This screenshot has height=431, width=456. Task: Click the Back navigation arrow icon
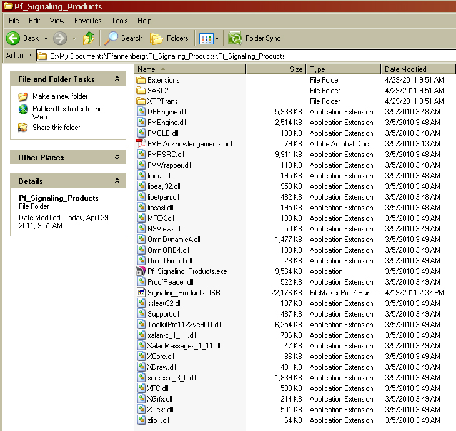[14, 38]
